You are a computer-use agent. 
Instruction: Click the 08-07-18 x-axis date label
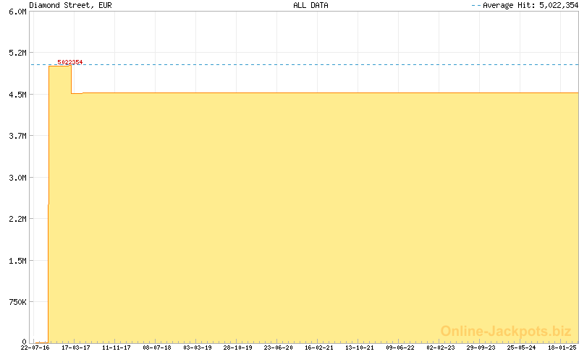(x=157, y=347)
